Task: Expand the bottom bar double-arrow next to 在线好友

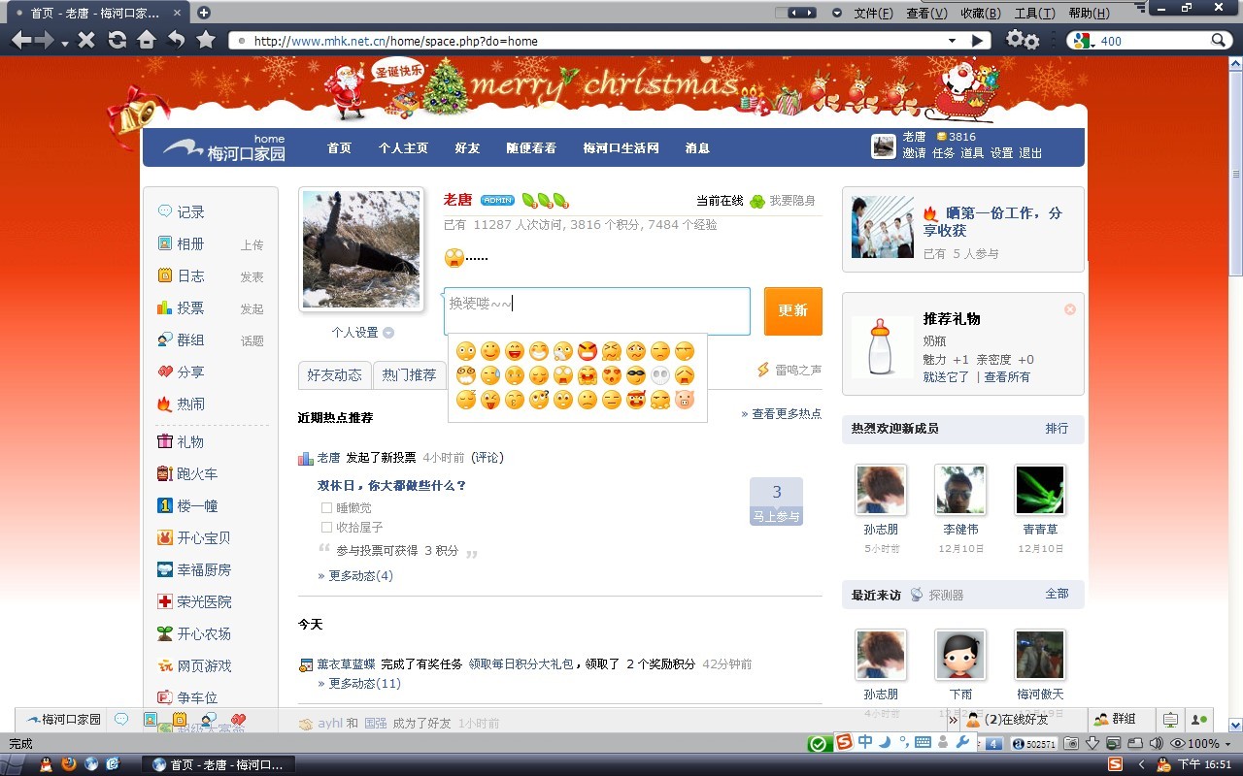Action: pyautogui.click(x=954, y=719)
